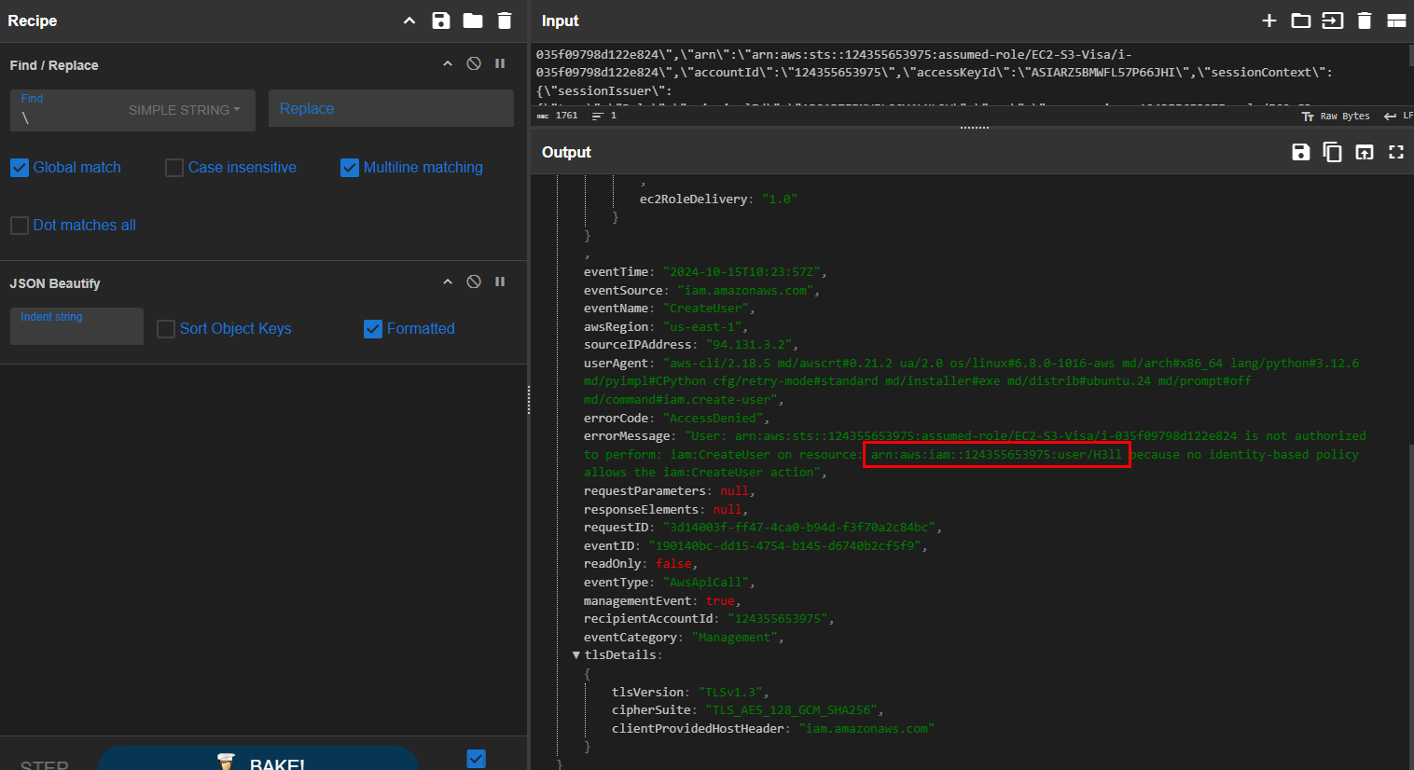Enable Sort Object Keys
The width and height of the screenshot is (1414, 770).
(166, 329)
